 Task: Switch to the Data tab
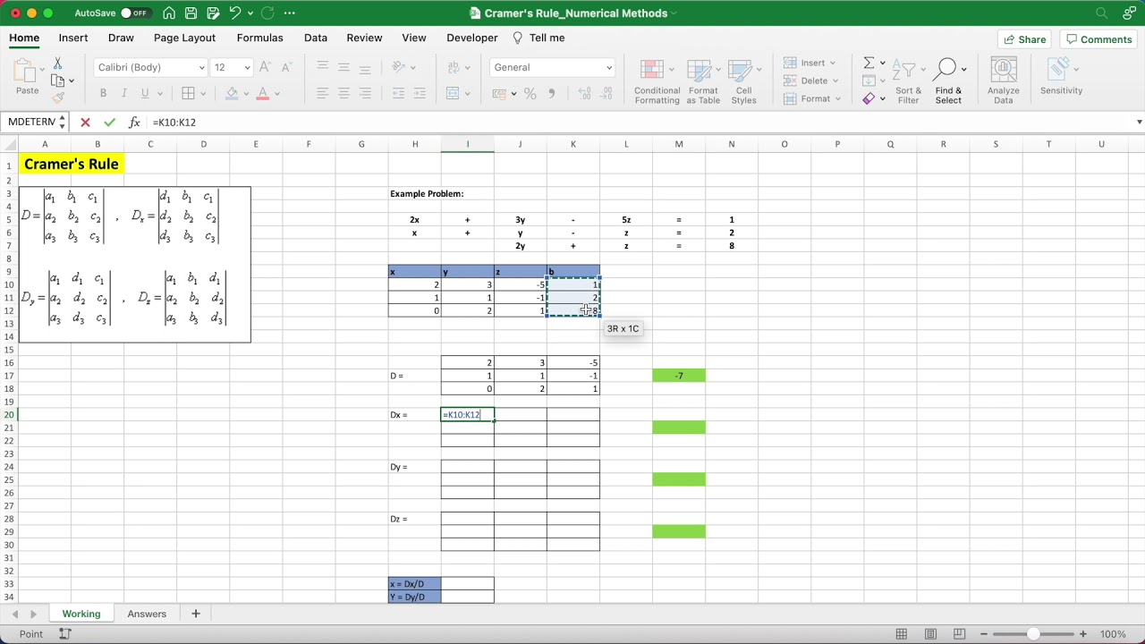click(315, 38)
